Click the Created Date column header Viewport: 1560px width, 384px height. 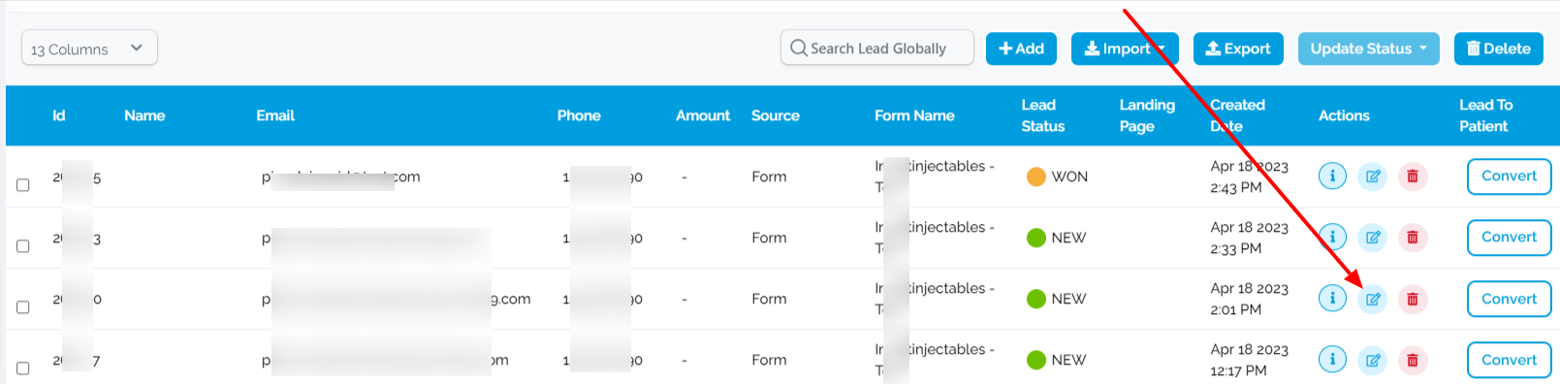pos(1237,115)
